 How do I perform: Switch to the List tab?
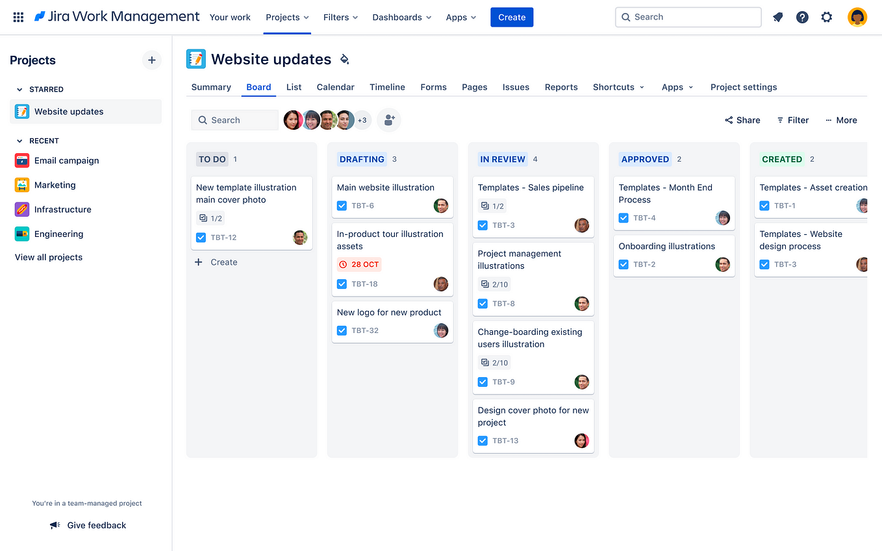coord(294,87)
